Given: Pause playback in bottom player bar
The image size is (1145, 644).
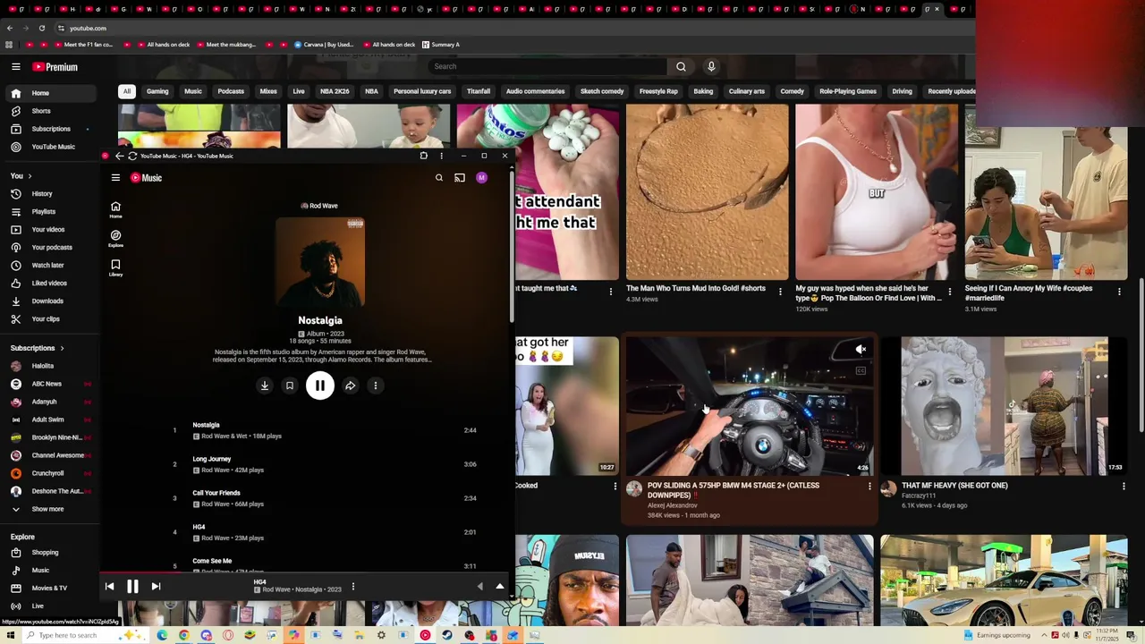Looking at the screenshot, I should pyautogui.click(x=132, y=587).
